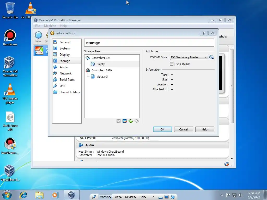Click close X icon on mini toolbar

coord(173,197)
